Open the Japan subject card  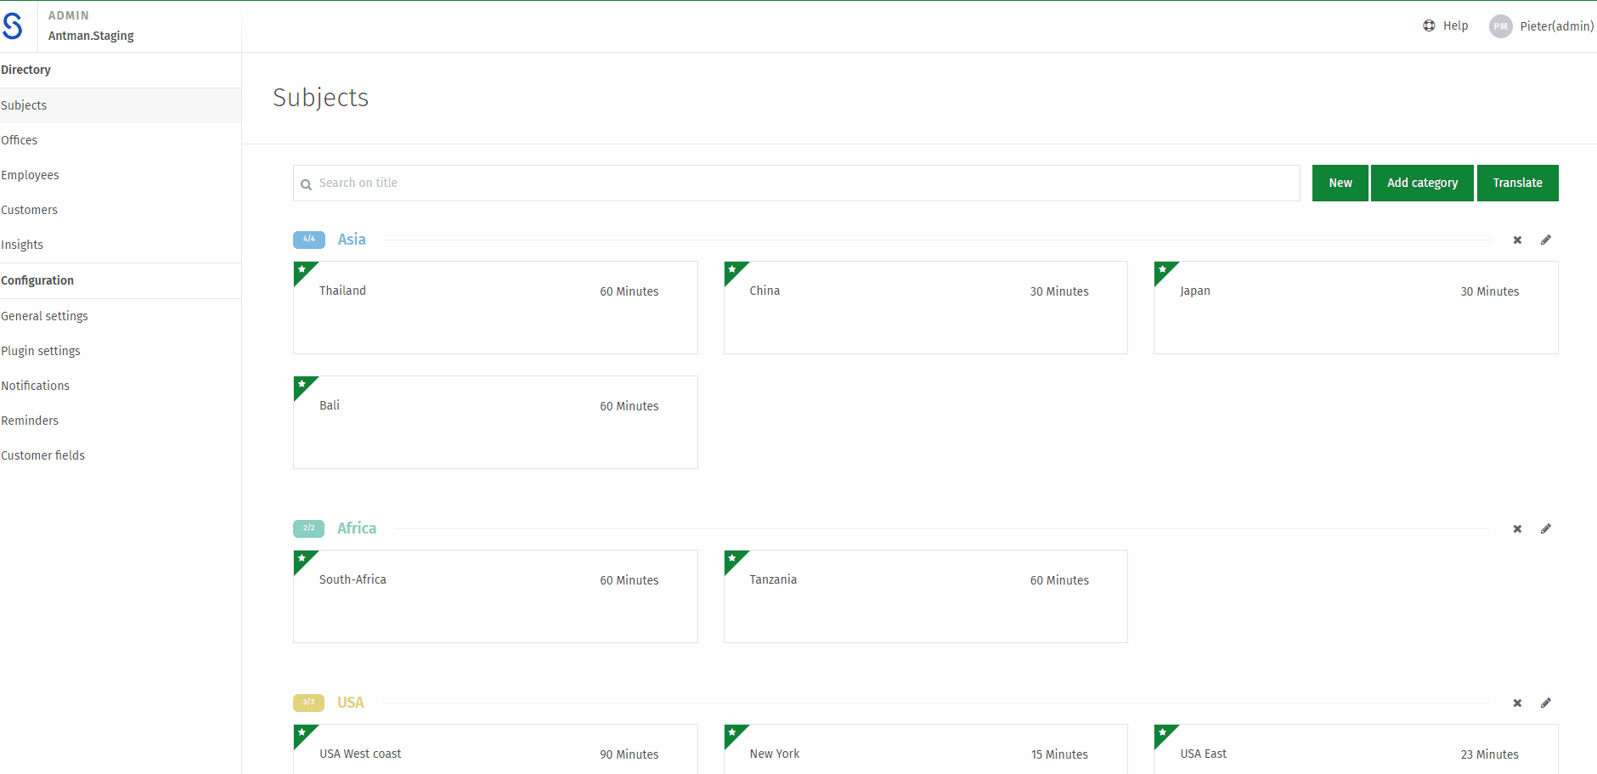(1356, 308)
